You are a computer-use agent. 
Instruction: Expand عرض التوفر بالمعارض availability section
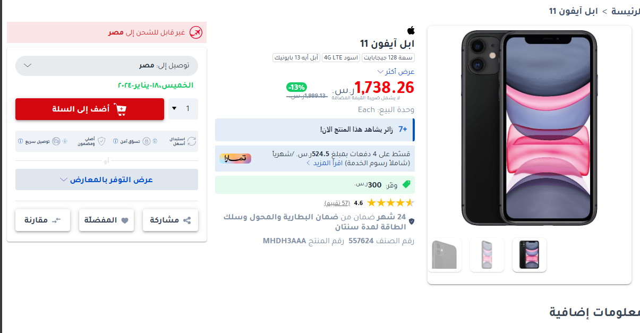coord(106,180)
